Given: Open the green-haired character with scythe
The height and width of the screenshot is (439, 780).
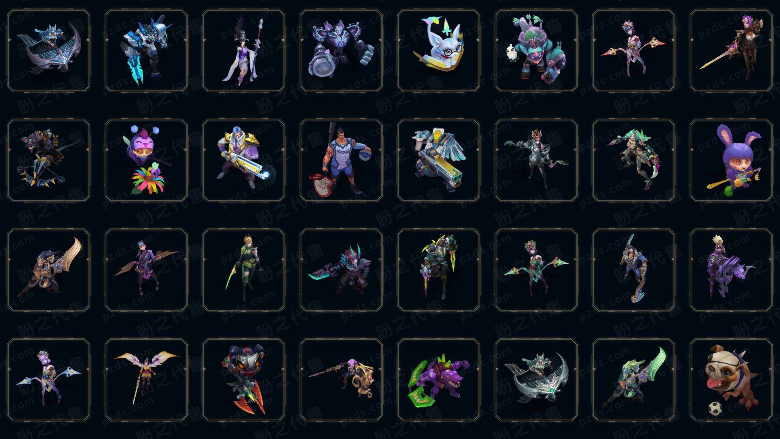Looking at the screenshot, I should pos(634,160).
